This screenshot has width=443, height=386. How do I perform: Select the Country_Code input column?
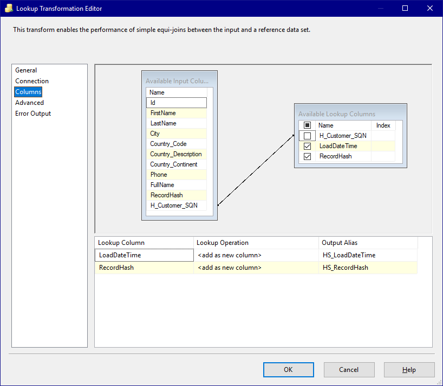(x=177, y=144)
